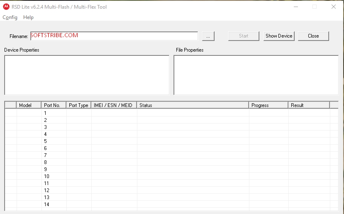
Task: Click the Port No. column header
Action: (54, 105)
